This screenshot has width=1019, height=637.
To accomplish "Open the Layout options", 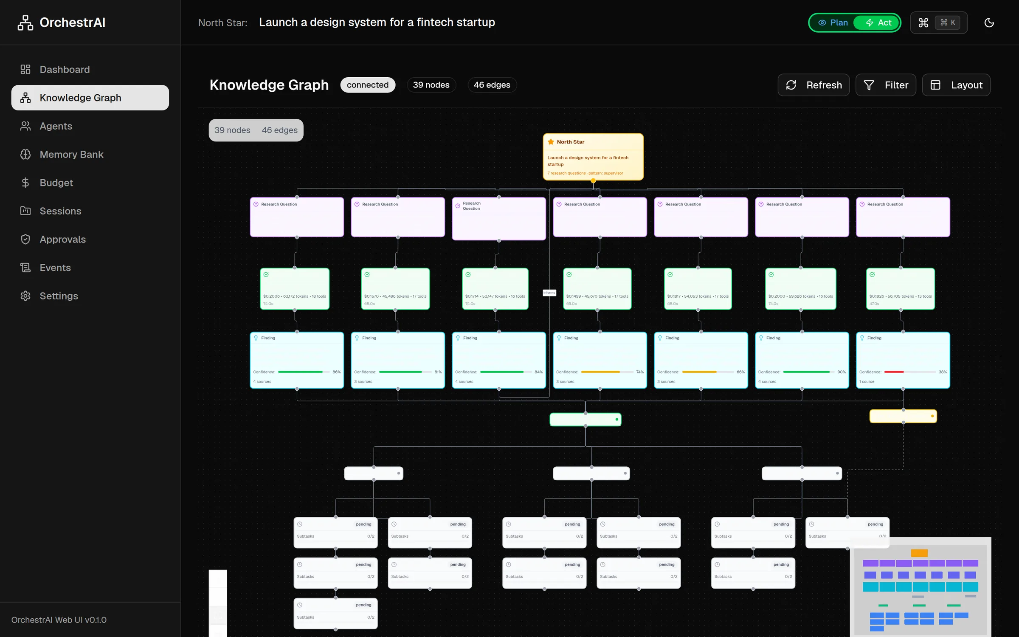I will coord(956,85).
